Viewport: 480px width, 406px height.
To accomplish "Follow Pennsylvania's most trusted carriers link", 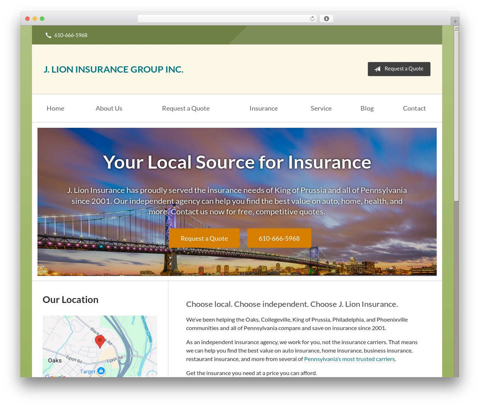I will [349, 359].
